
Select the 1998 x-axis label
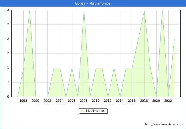(x=23, y=101)
